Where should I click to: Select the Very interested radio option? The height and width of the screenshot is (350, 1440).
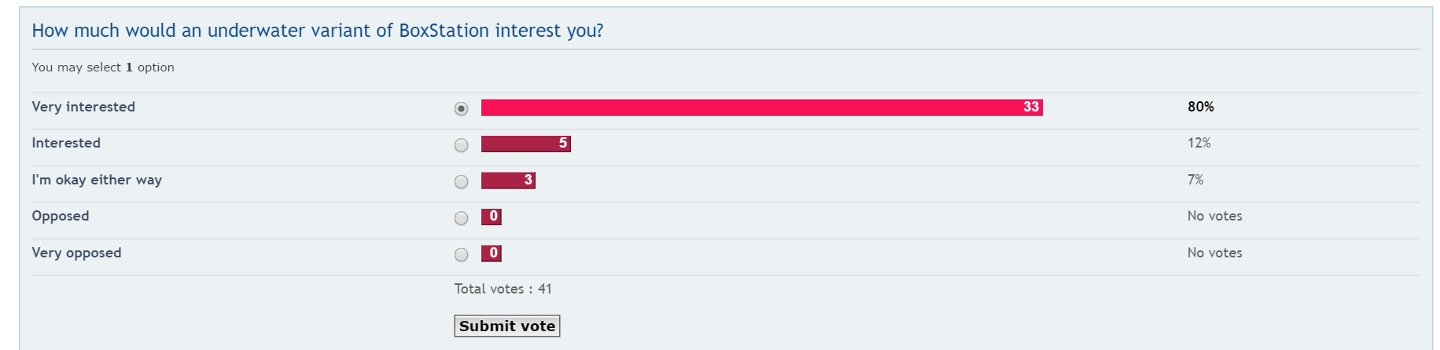pyautogui.click(x=462, y=108)
